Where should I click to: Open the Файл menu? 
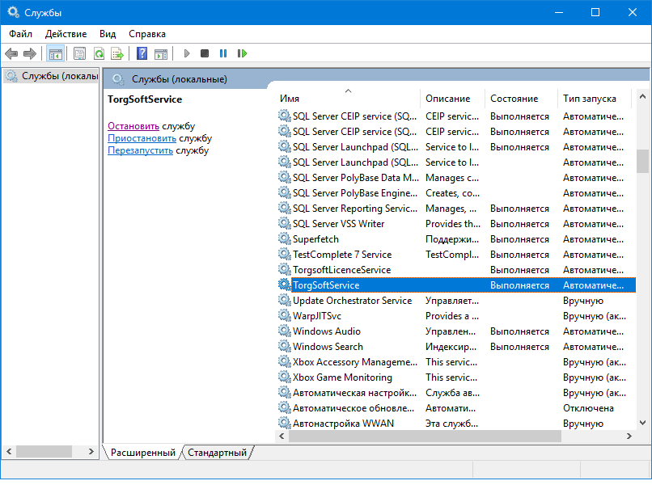pyautogui.click(x=21, y=34)
